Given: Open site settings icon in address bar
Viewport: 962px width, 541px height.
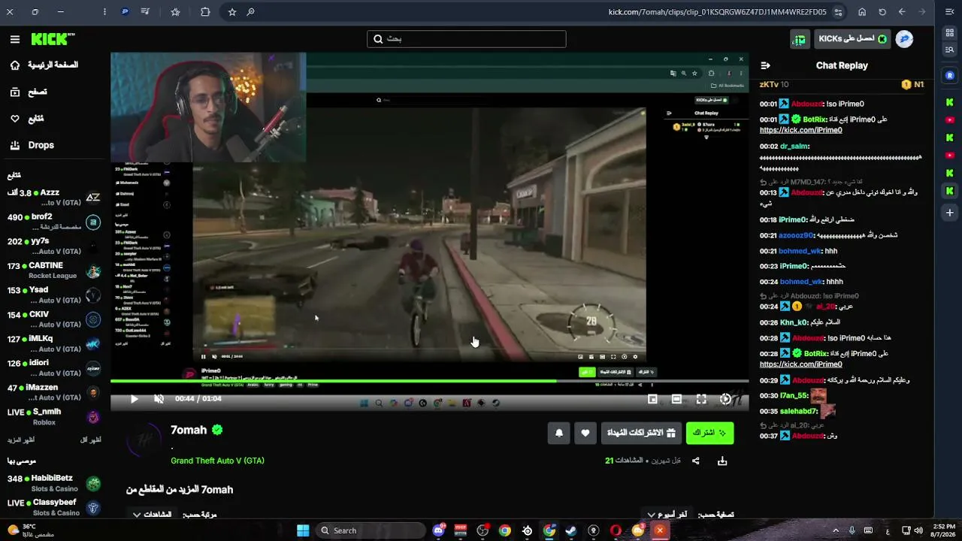Looking at the screenshot, I should (x=838, y=12).
